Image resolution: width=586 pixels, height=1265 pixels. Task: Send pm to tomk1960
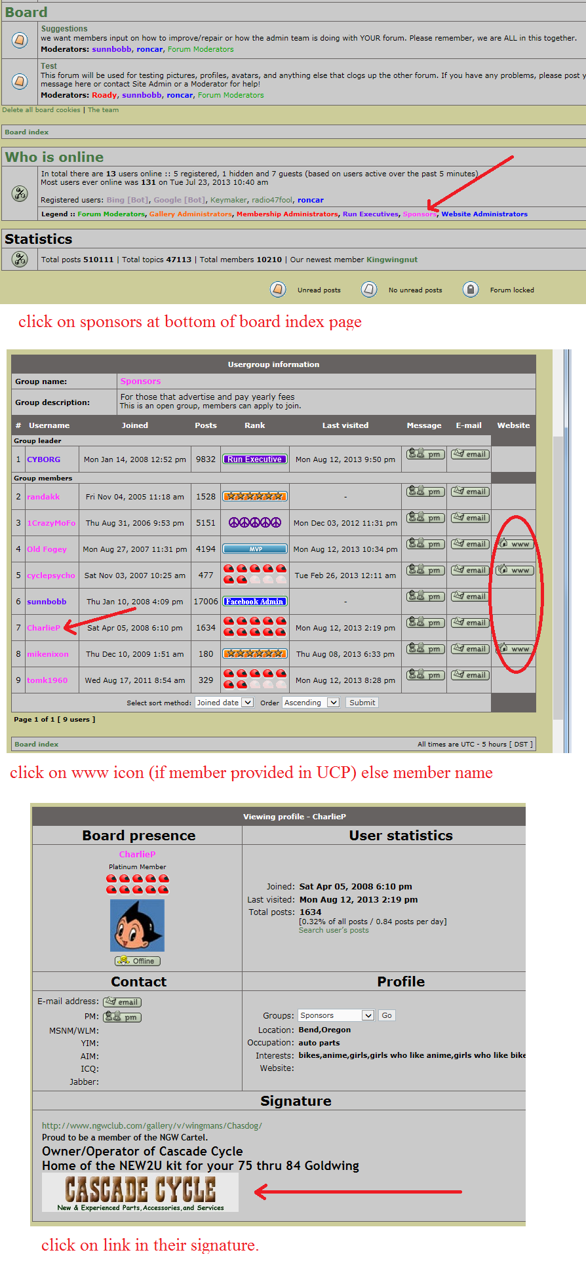(x=425, y=675)
